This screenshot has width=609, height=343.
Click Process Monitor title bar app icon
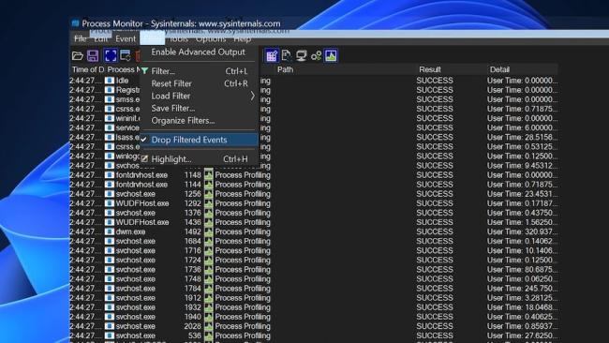(75, 23)
